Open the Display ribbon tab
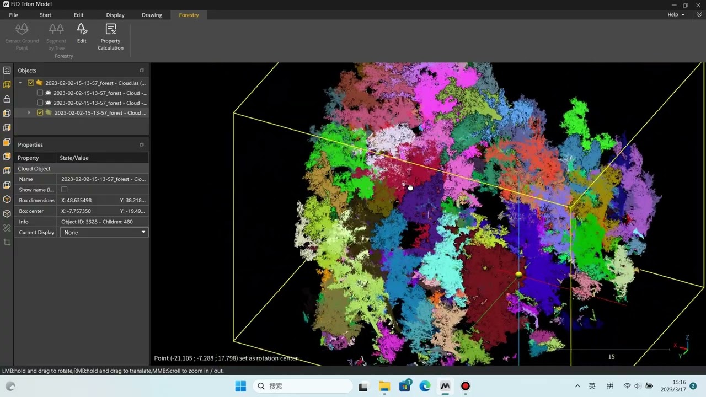Screen dimensions: 706x397 [115, 15]
